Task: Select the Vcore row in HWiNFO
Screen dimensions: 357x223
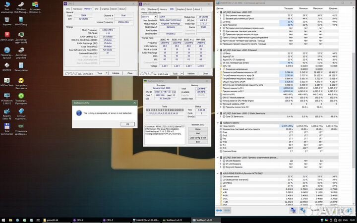Action: pos(278,189)
